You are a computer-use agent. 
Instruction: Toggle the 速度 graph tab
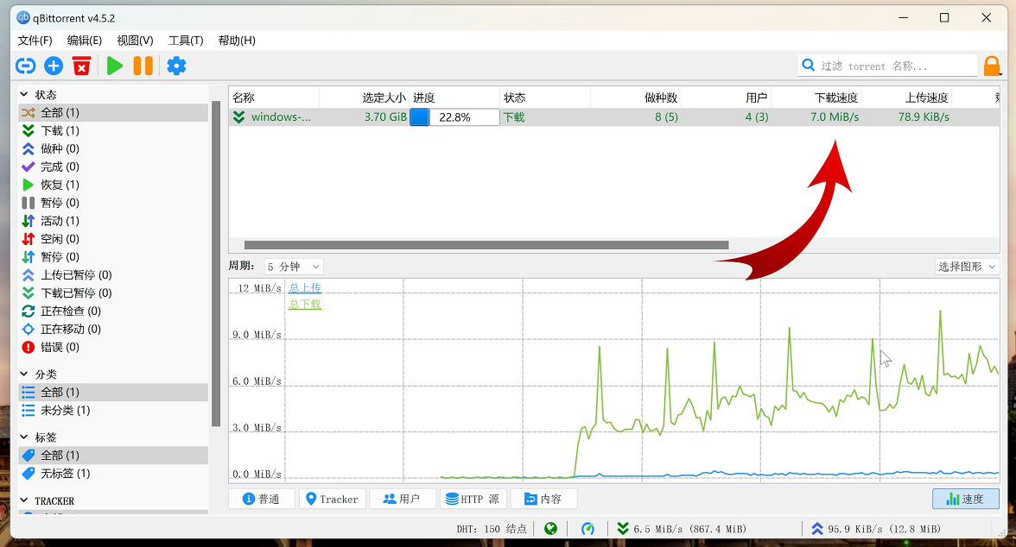coord(966,499)
